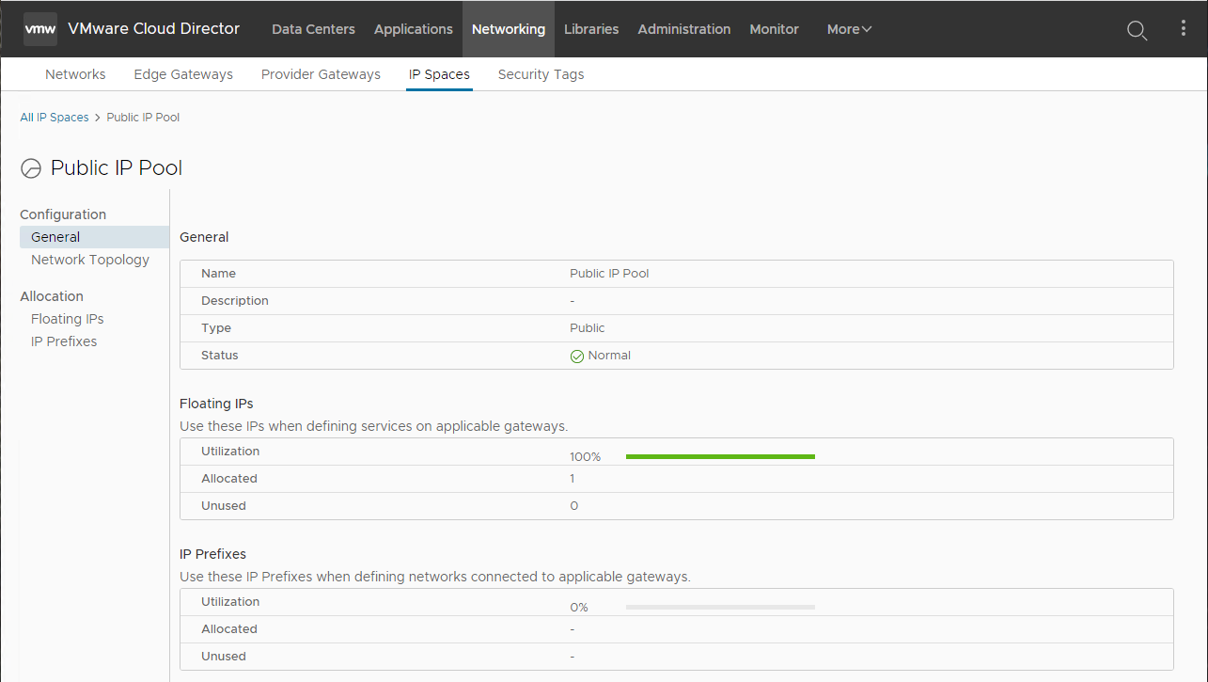Open Network Topology in the sidebar
1208x682 pixels.
90,260
